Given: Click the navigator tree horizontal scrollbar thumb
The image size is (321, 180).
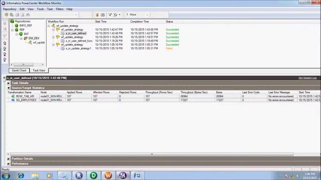Looking at the screenshot, I should (24, 64).
